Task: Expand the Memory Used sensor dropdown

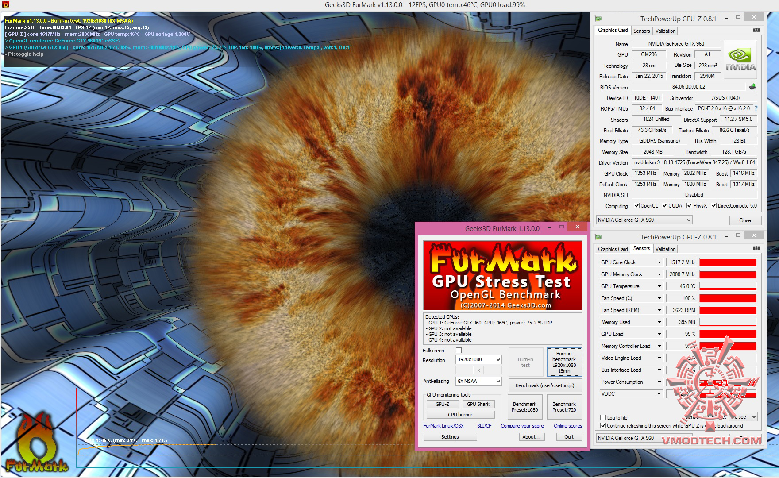Action: pos(659,322)
